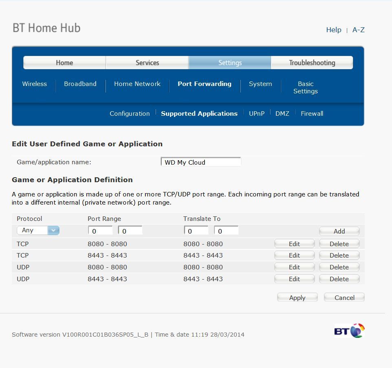Edit the TCP 8080 port rule

click(x=294, y=244)
